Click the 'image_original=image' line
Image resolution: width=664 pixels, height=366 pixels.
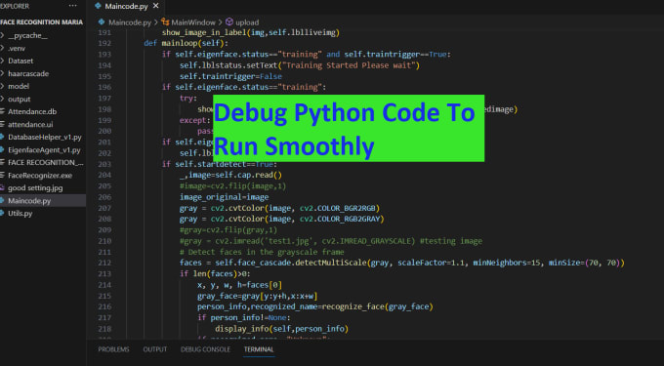pos(224,197)
